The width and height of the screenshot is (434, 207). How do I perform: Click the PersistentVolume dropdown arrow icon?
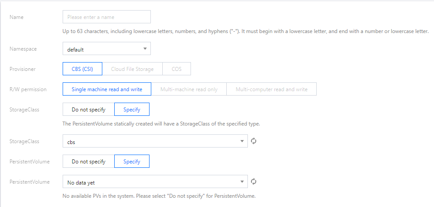pos(242,181)
